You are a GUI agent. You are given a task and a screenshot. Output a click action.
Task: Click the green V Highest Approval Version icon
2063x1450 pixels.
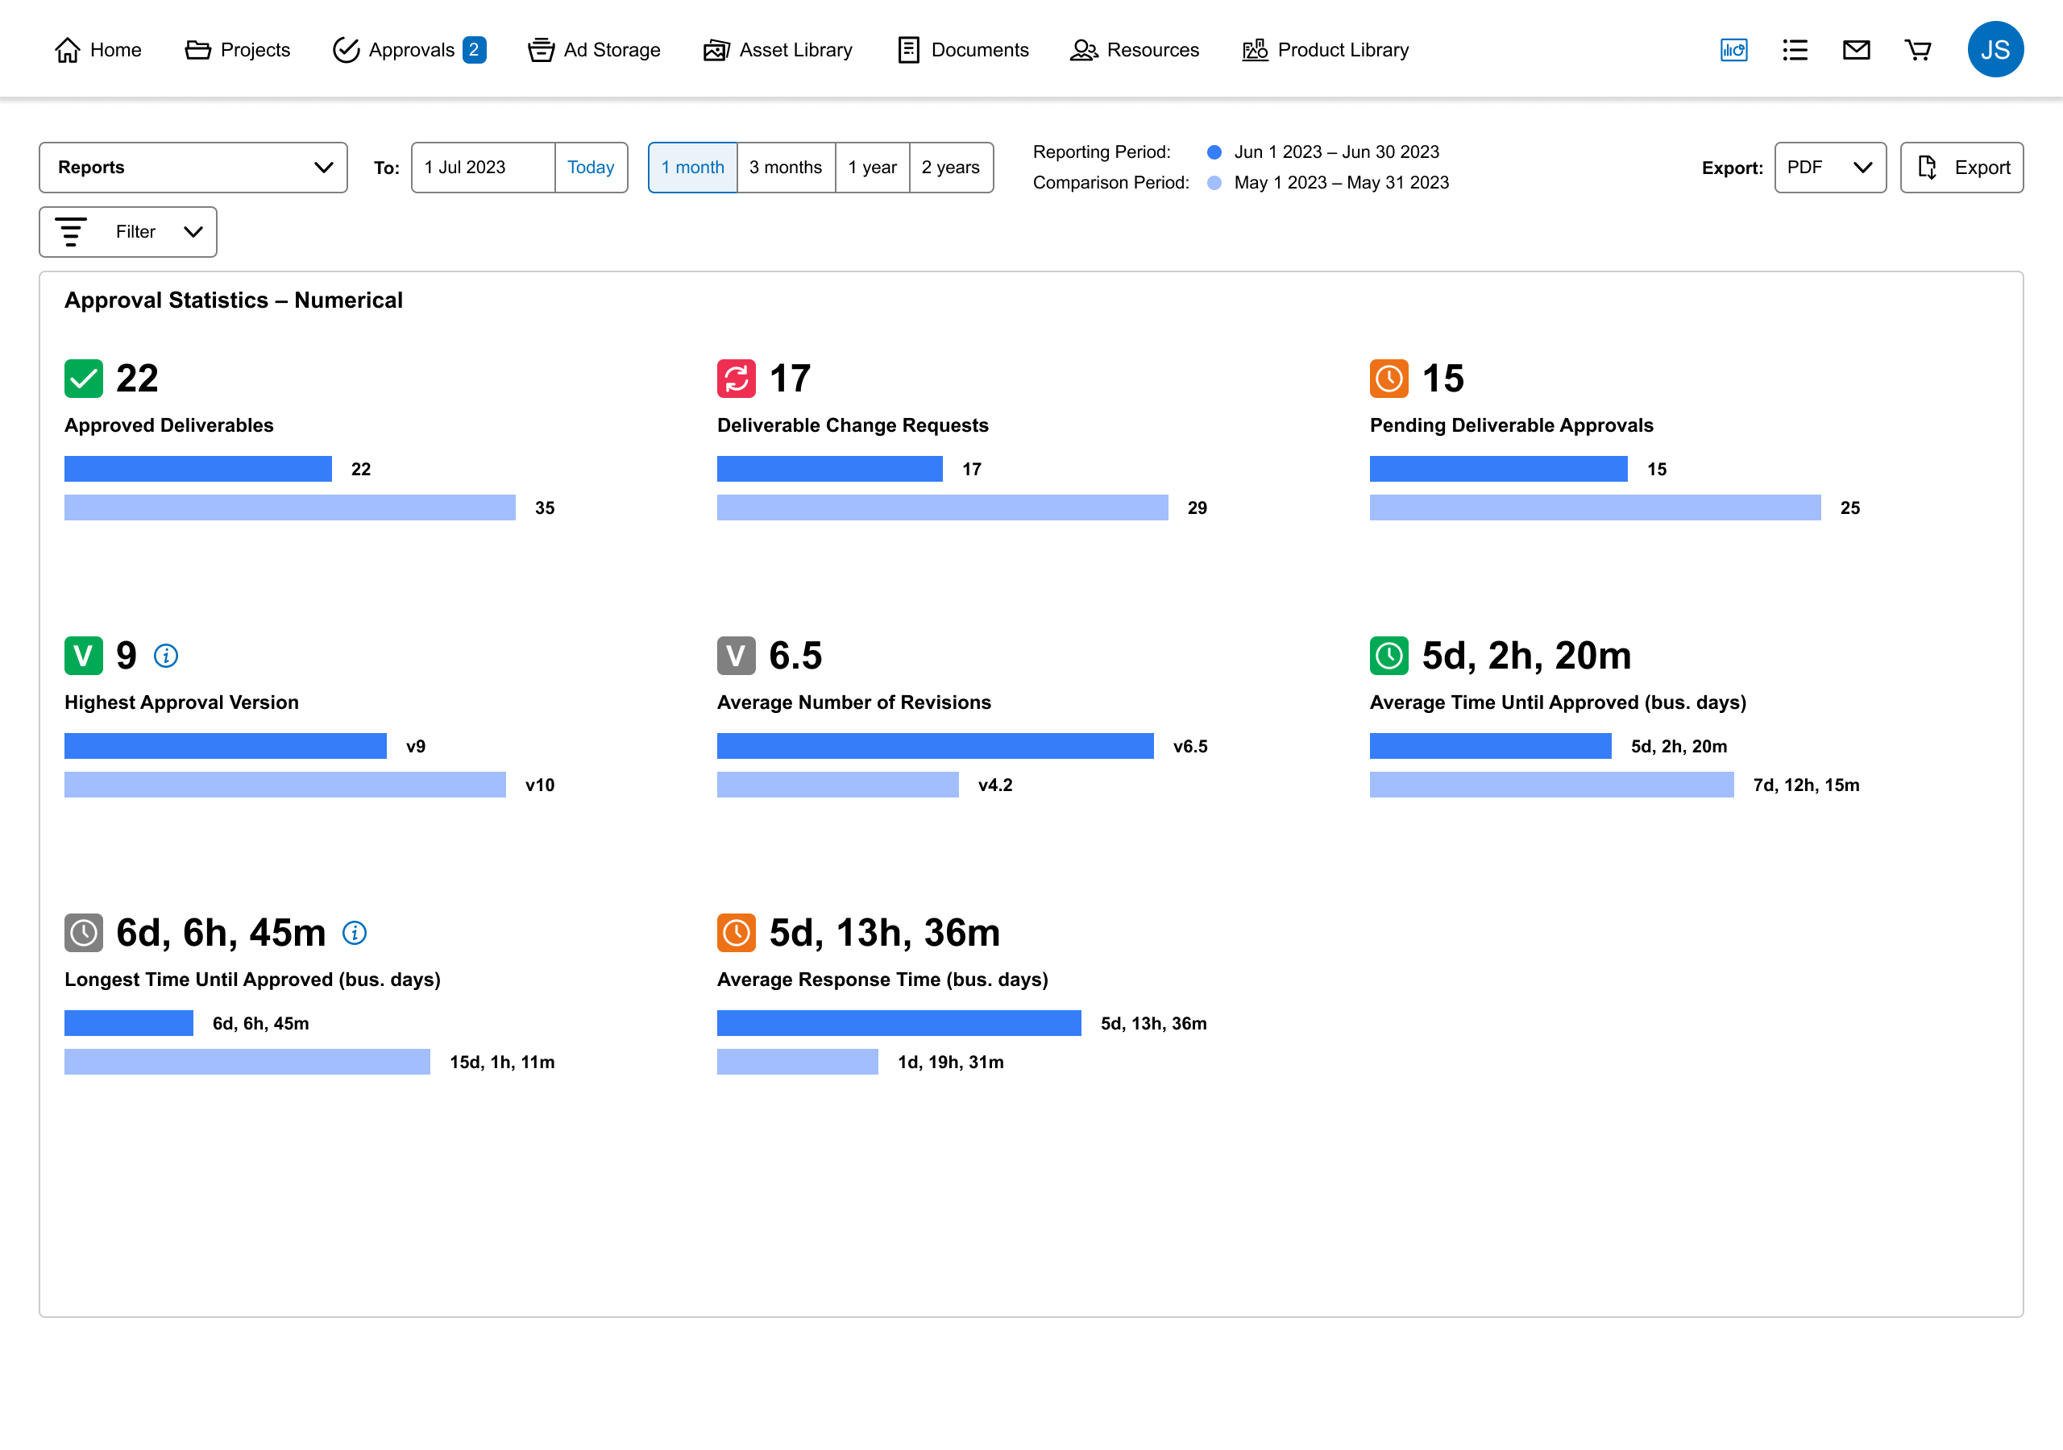pyautogui.click(x=84, y=656)
